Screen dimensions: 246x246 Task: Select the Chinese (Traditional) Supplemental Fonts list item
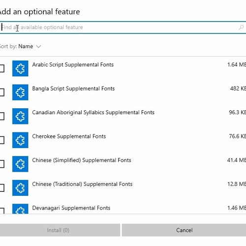[x=123, y=188]
